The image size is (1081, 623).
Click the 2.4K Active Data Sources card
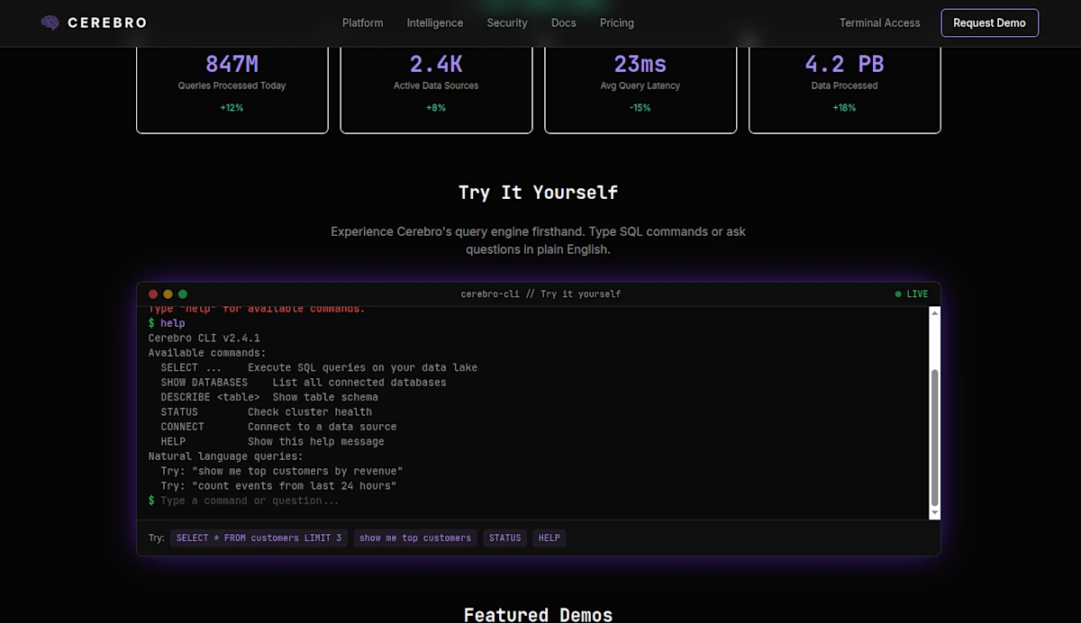pyautogui.click(x=436, y=88)
